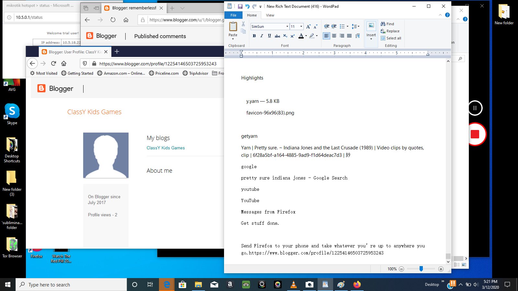Open the ClassY Kids Games blog link
The height and width of the screenshot is (291, 518).
pos(166,148)
